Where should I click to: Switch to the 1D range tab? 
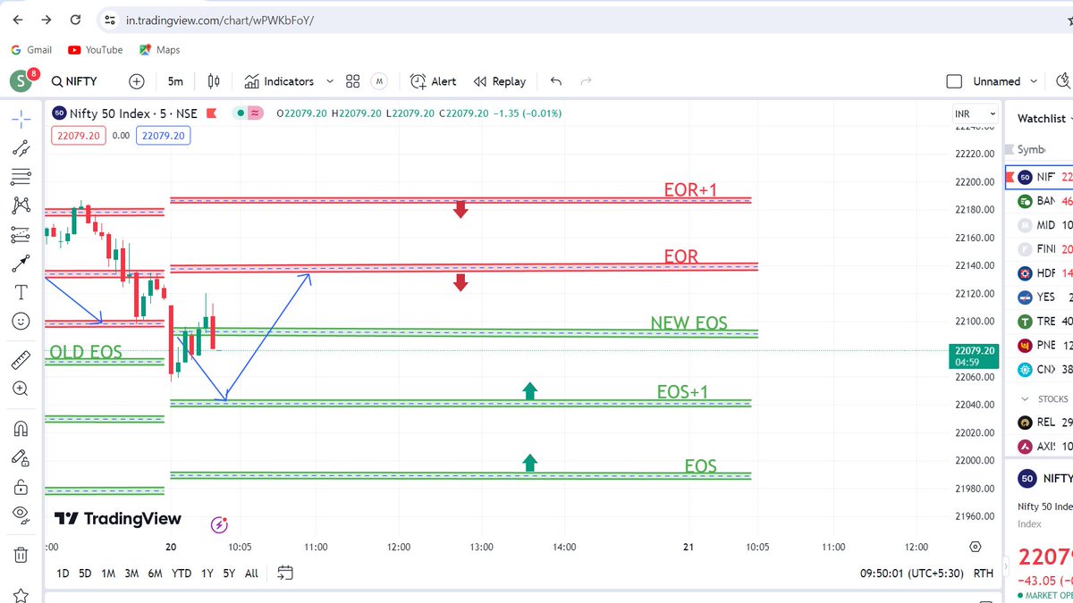tap(62, 573)
